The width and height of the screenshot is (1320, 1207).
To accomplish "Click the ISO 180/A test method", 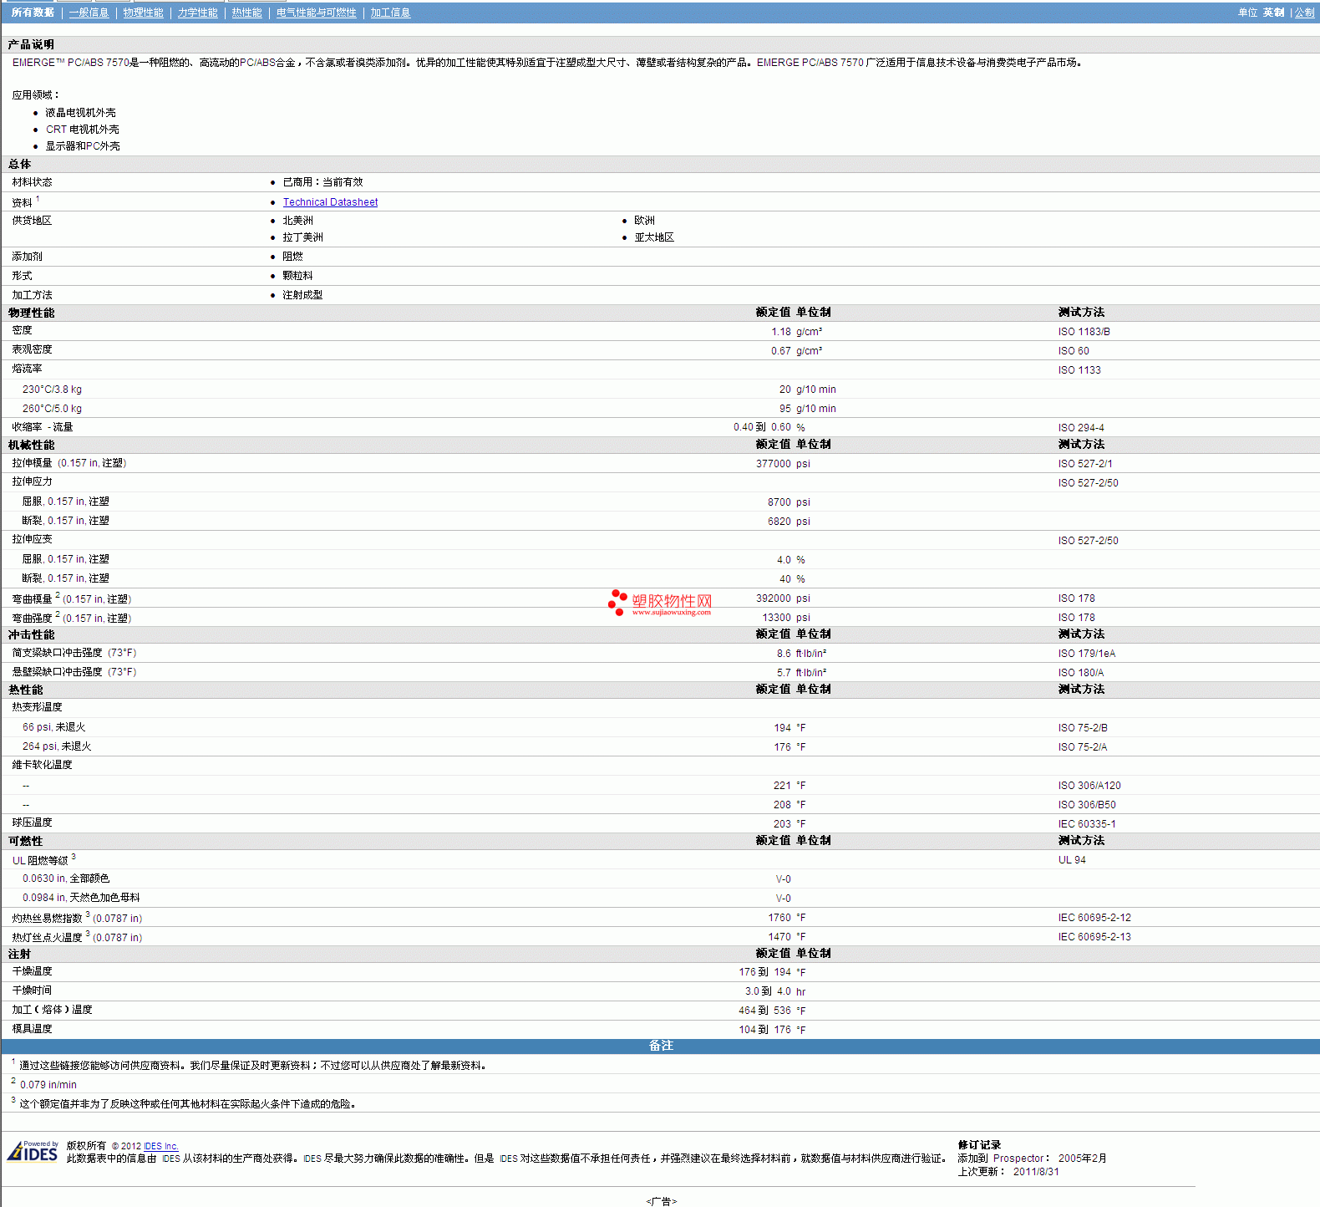I will pyautogui.click(x=1080, y=673).
